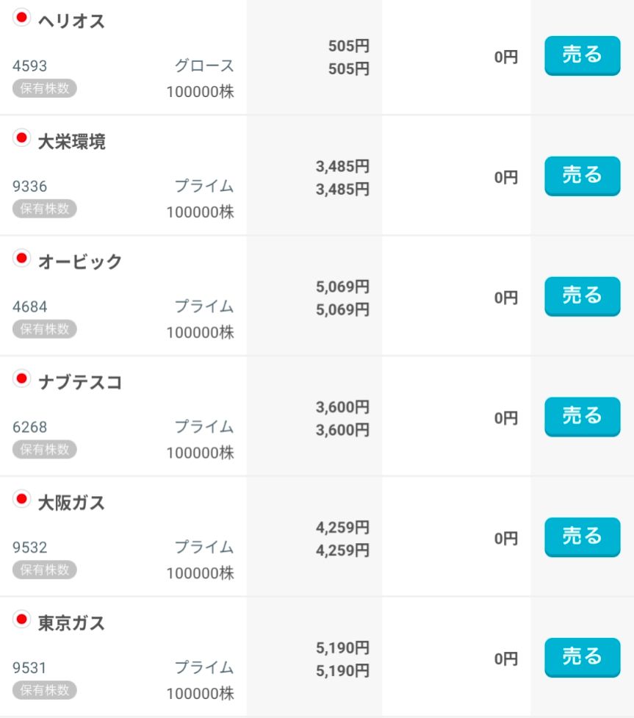Screen dimensions: 634x718
Task: View the ナブテスコ stock page
Action: click(x=79, y=383)
